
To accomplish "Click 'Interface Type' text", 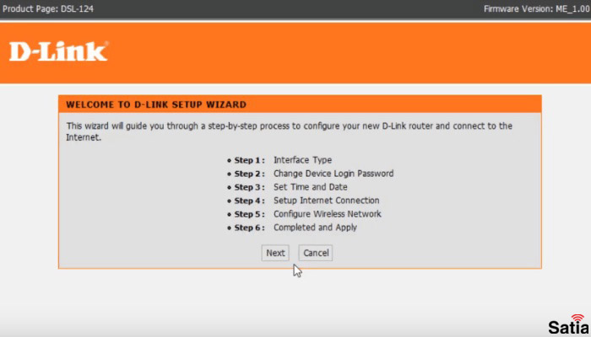I will click(302, 160).
